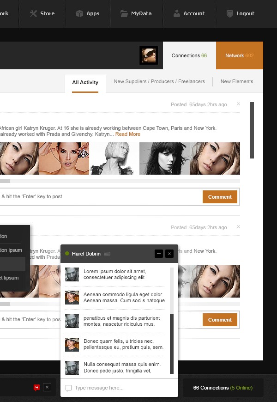277x402 pixels.
Task: Dismiss the second post with its X
Action: (238, 226)
